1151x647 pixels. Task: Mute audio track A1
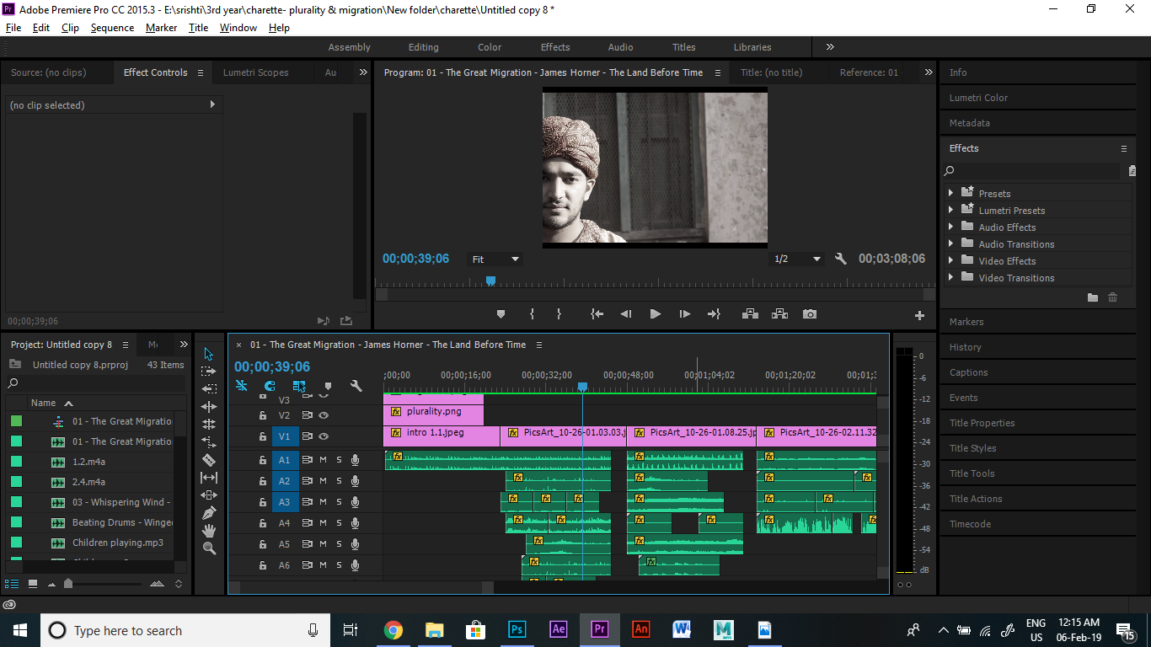(323, 460)
